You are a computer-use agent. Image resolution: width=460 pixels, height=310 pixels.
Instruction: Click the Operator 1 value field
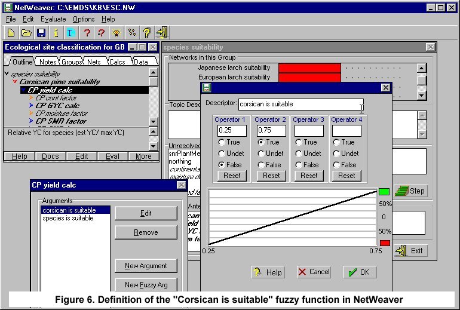(232, 131)
